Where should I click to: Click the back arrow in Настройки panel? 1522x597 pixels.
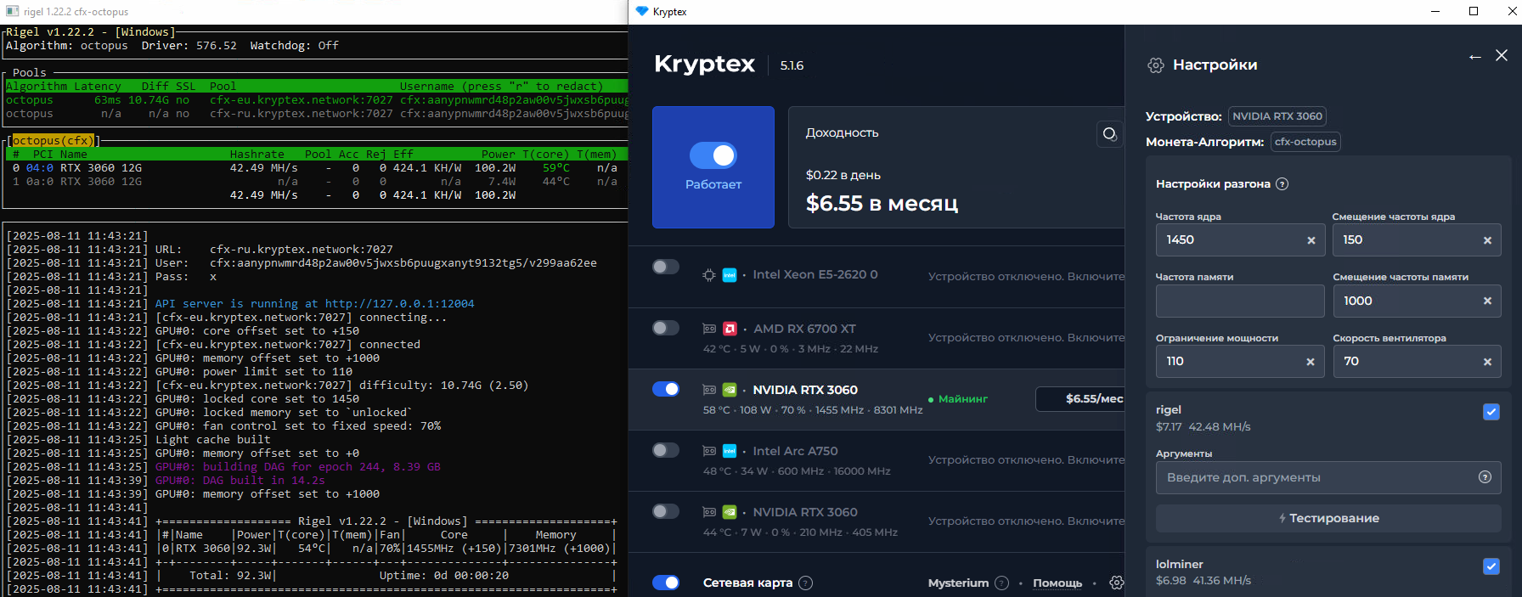coord(1475,57)
